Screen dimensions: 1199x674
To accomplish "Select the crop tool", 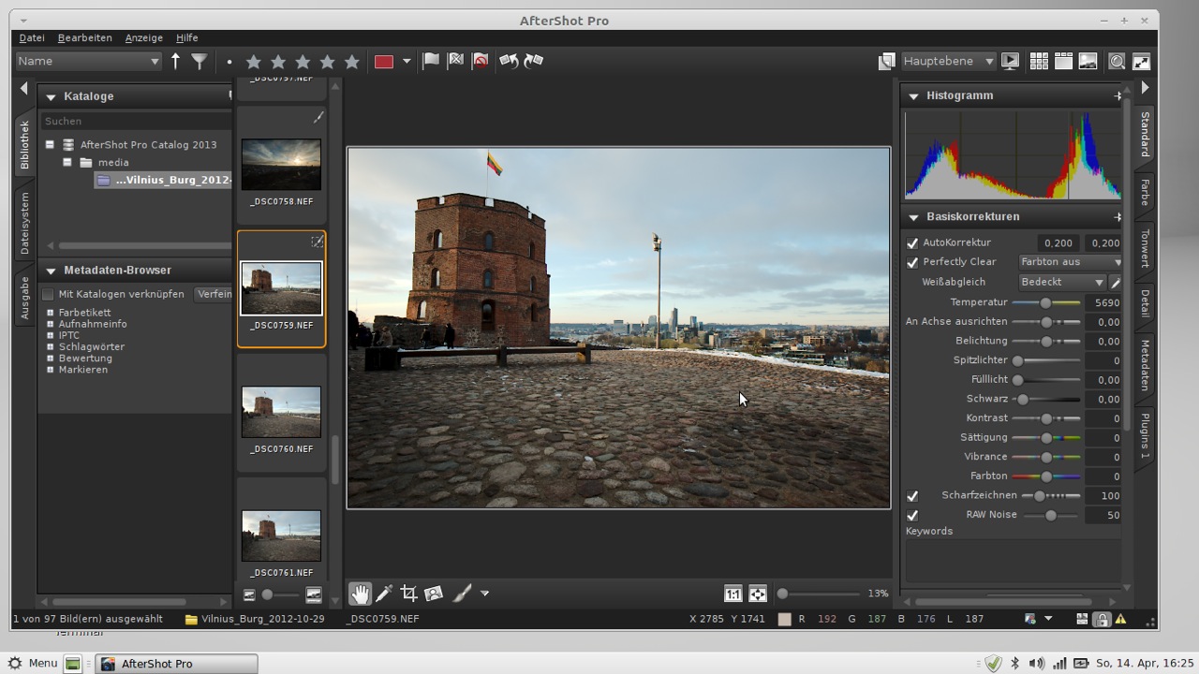I will pos(408,593).
